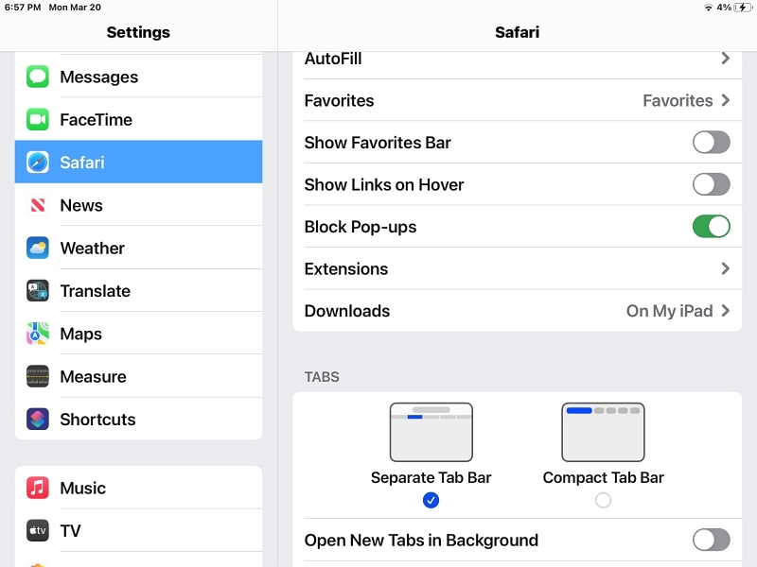Open Messages settings row
Screen dimensions: 757x567
(x=138, y=77)
